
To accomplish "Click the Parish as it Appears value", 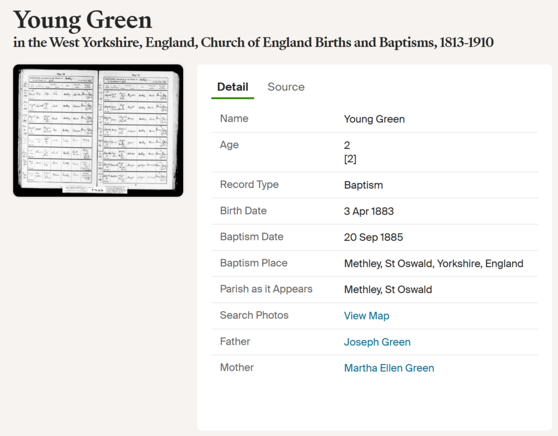I will pyautogui.click(x=388, y=289).
